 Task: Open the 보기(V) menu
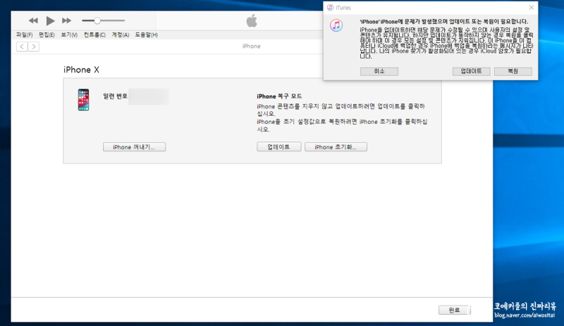point(69,35)
